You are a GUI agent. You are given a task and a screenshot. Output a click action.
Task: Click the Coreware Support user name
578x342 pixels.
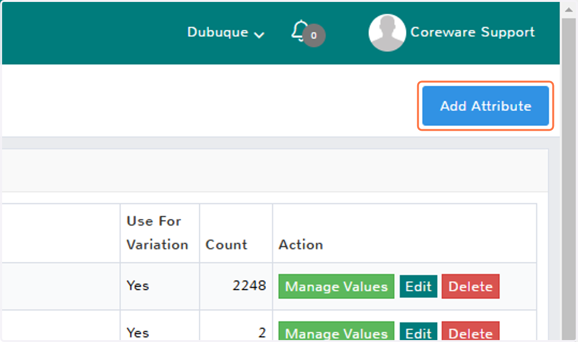pyautogui.click(x=473, y=32)
